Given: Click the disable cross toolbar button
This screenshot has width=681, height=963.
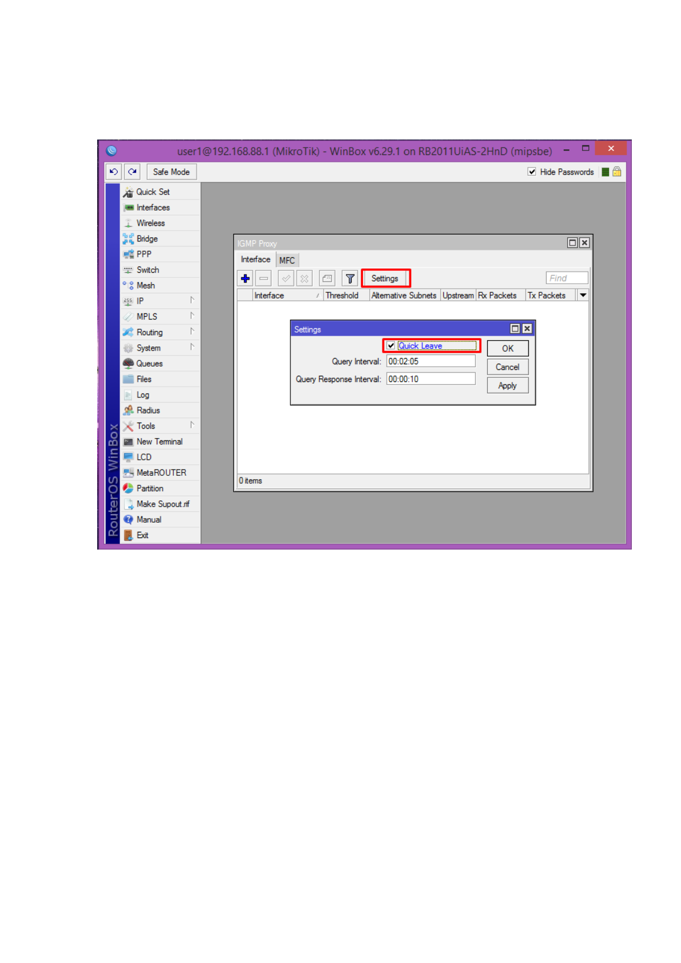Looking at the screenshot, I should tap(304, 278).
